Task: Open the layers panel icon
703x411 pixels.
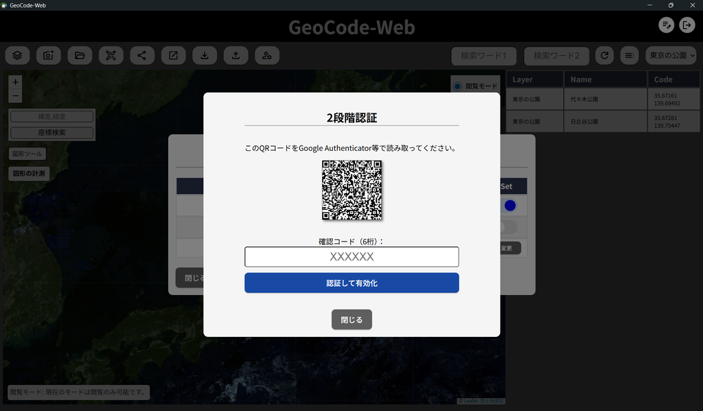Action: (x=17, y=56)
